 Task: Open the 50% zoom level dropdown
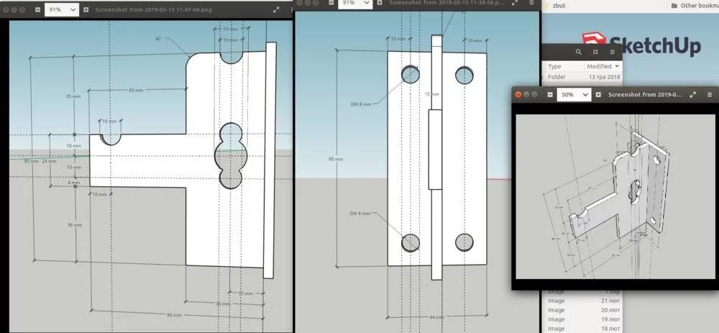(574, 94)
